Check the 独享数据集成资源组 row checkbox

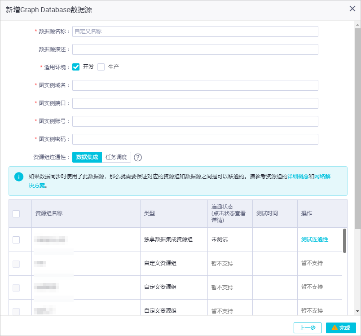[16, 240]
